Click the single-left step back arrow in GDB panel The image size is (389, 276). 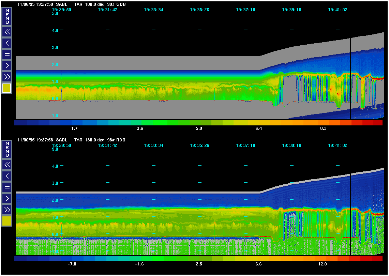click(x=7, y=43)
